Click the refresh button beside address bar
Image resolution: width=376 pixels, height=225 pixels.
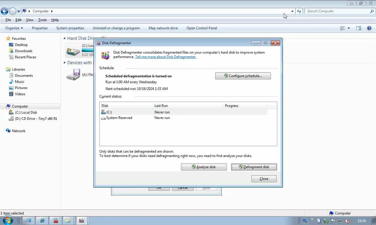(x=299, y=11)
